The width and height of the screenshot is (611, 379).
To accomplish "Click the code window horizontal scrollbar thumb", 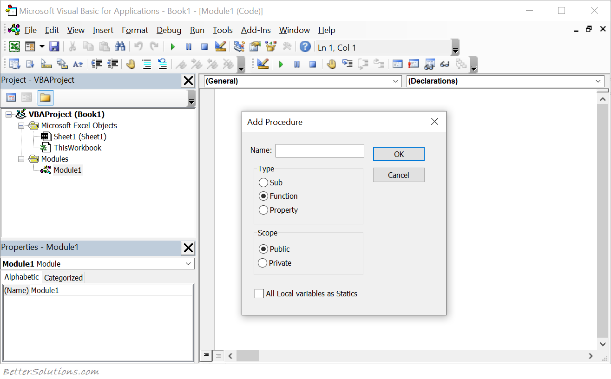I will (x=248, y=356).
